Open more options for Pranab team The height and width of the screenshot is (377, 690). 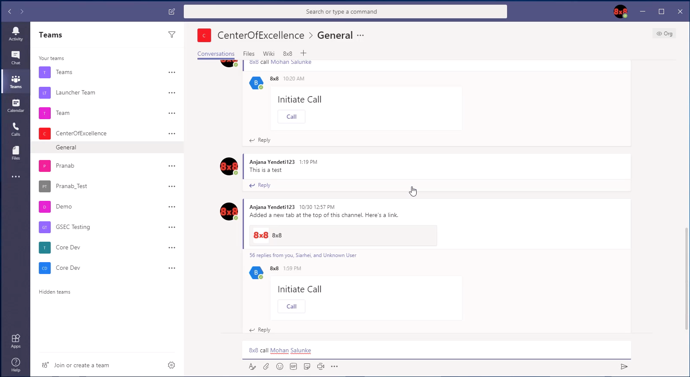[x=172, y=166]
